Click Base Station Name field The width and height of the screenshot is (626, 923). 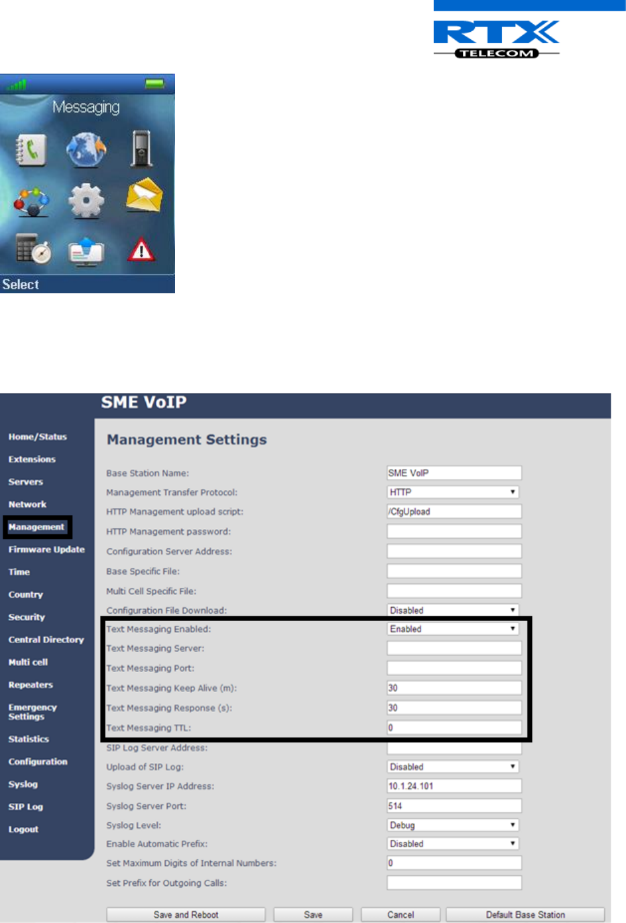pos(454,473)
